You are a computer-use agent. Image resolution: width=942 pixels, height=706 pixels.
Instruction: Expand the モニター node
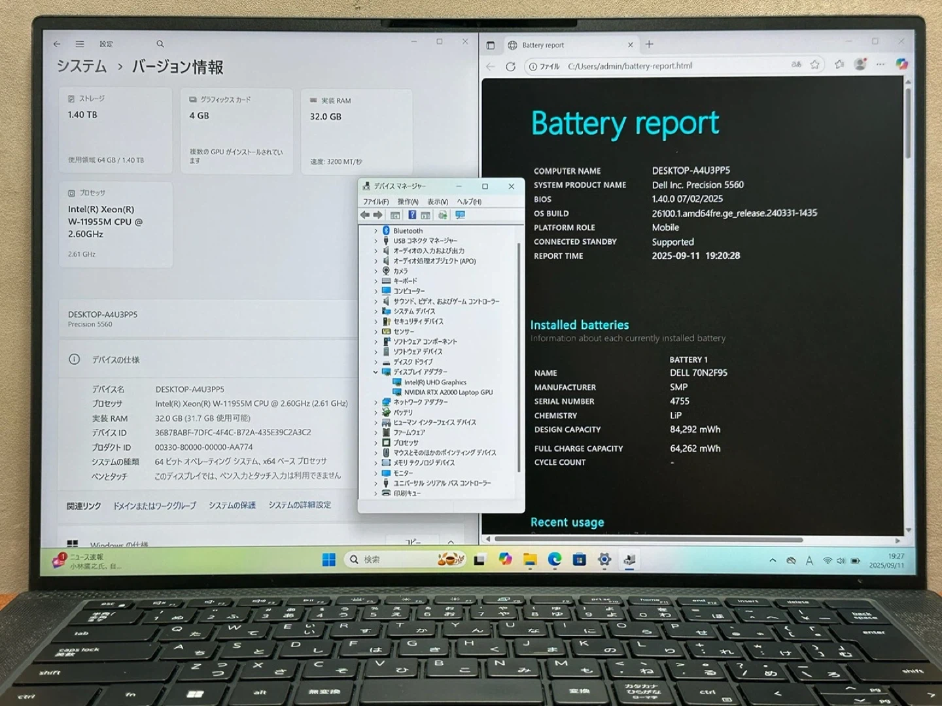pyautogui.click(x=375, y=473)
